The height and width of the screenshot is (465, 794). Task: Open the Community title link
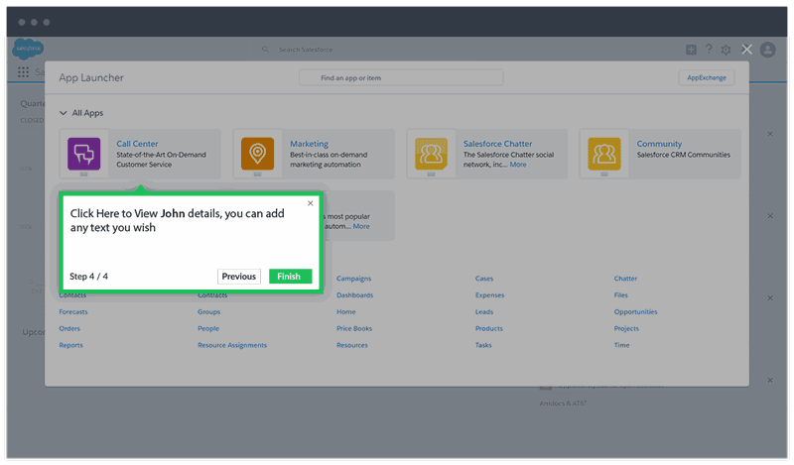(x=659, y=144)
